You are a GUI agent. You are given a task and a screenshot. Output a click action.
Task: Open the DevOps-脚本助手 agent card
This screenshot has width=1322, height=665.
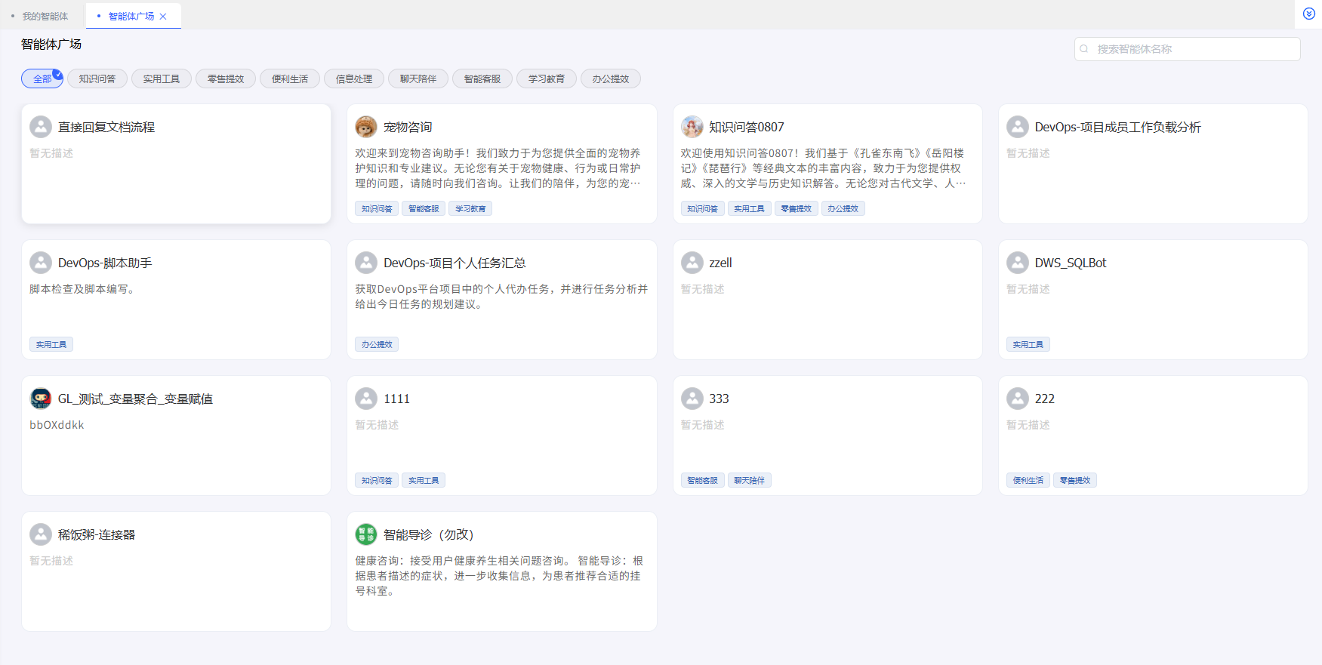[176, 300]
